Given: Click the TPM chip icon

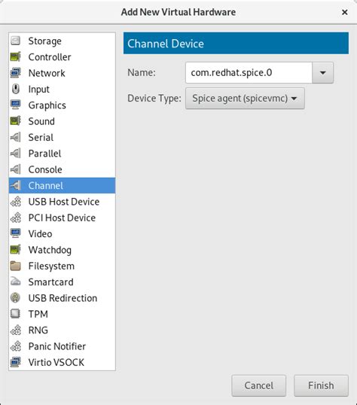Looking at the screenshot, I should coord(16,314).
